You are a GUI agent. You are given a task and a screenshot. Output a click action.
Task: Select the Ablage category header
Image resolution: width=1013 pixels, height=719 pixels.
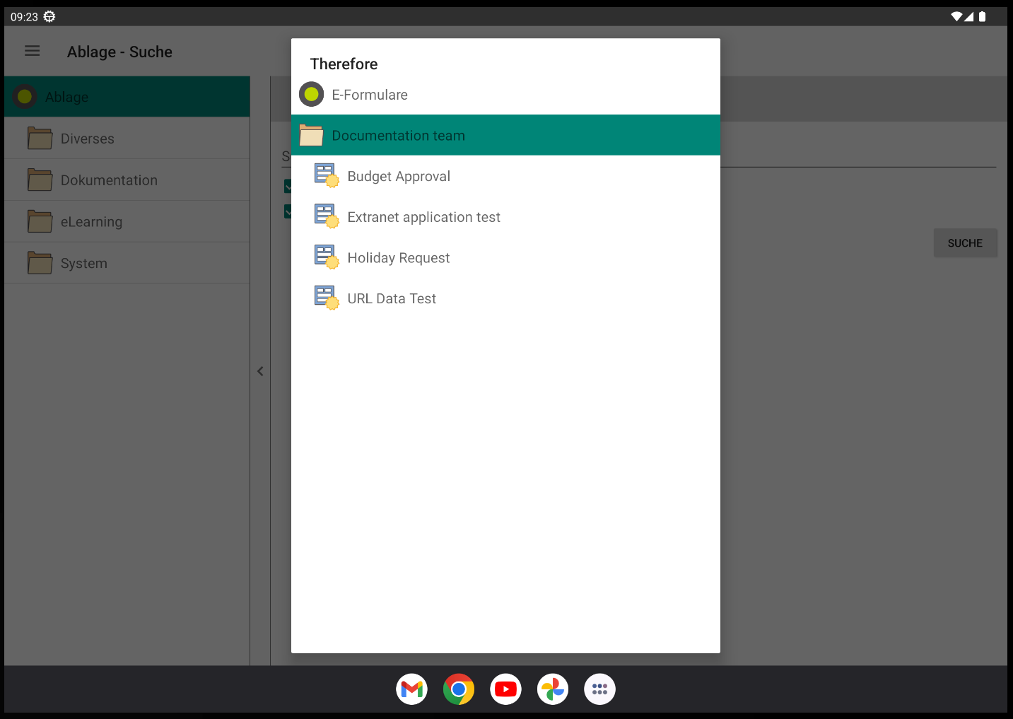coord(127,97)
